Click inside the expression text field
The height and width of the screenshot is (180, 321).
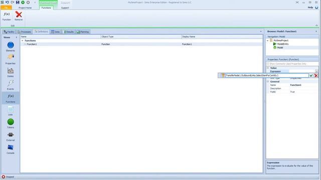click(267, 75)
